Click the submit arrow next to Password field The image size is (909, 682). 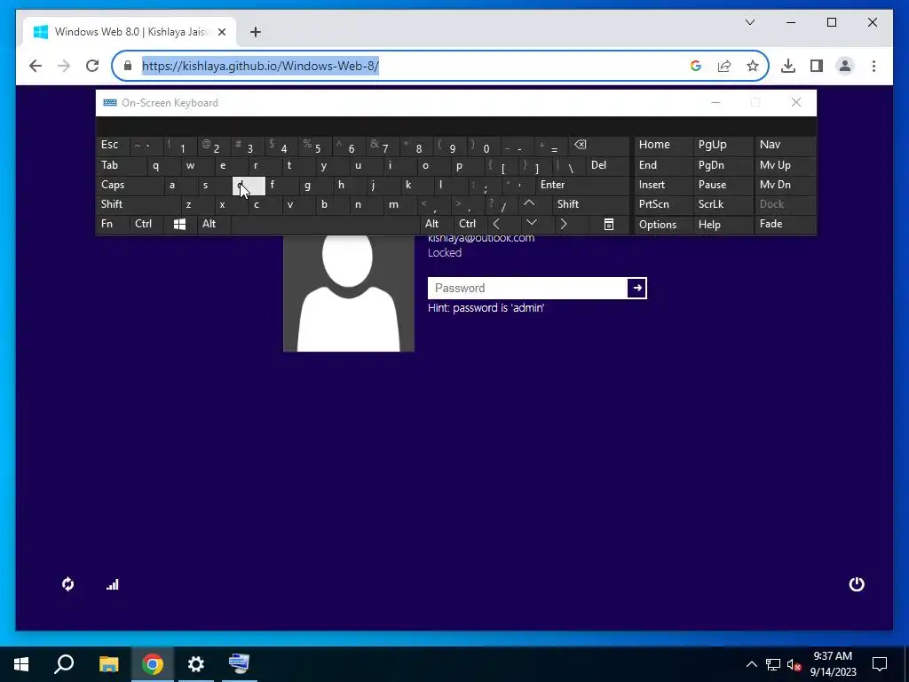(636, 288)
